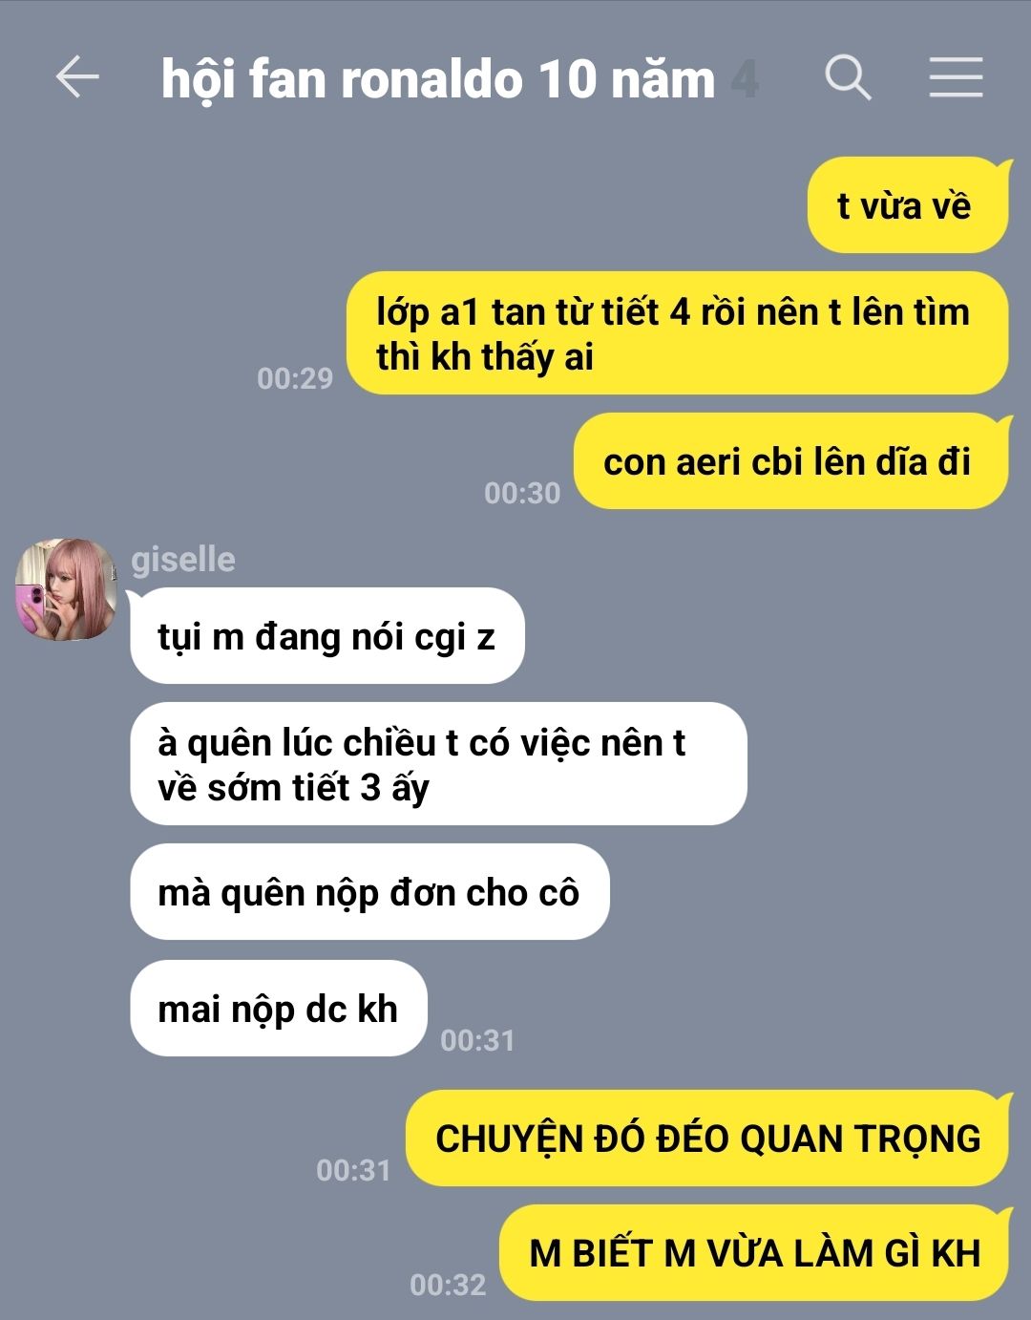Tap the 00:29 timestamp
This screenshot has width=1031, height=1320.
[295, 378]
